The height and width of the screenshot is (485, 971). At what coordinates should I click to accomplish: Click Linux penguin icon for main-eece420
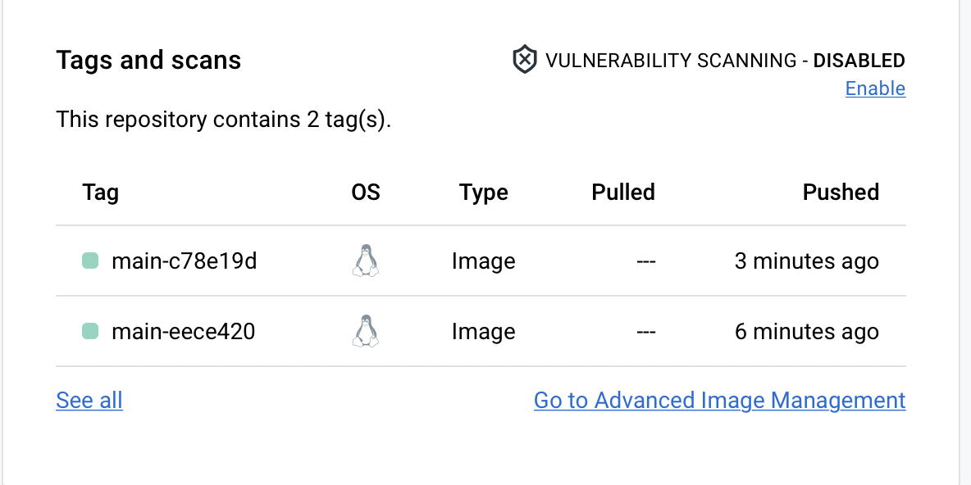pos(366,332)
